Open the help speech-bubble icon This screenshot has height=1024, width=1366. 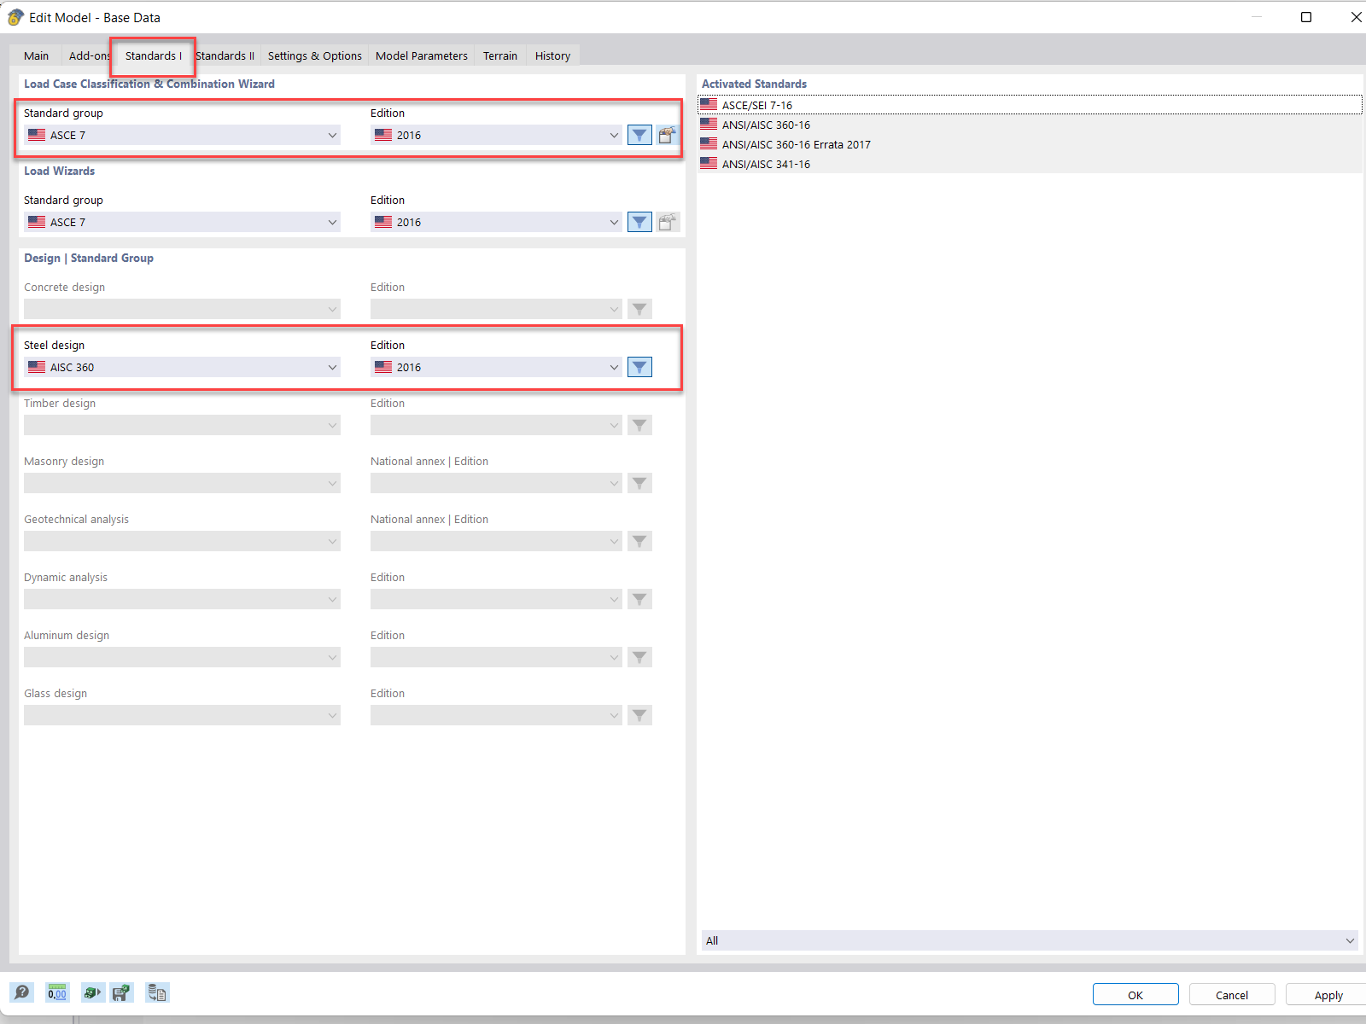click(x=21, y=992)
